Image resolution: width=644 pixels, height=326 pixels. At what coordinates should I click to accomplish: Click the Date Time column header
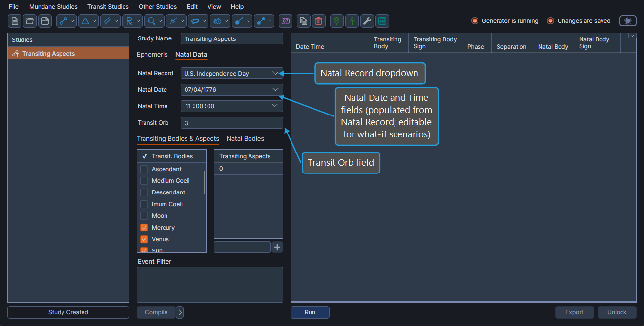tap(330, 42)
